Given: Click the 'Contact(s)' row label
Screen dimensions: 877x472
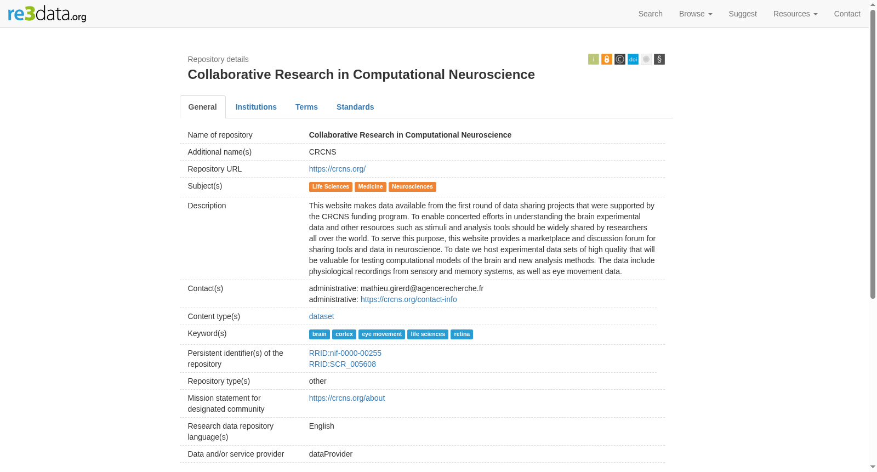Looking at the screenshot, I should coord(206,288).
